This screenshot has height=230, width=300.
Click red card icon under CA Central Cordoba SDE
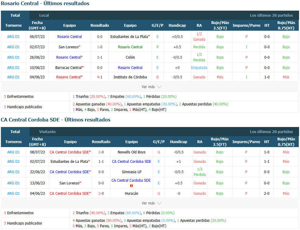tap(131, 186)
